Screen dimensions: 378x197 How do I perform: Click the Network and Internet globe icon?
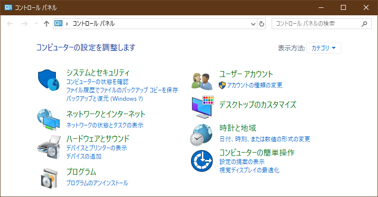(x=48, y=120)
